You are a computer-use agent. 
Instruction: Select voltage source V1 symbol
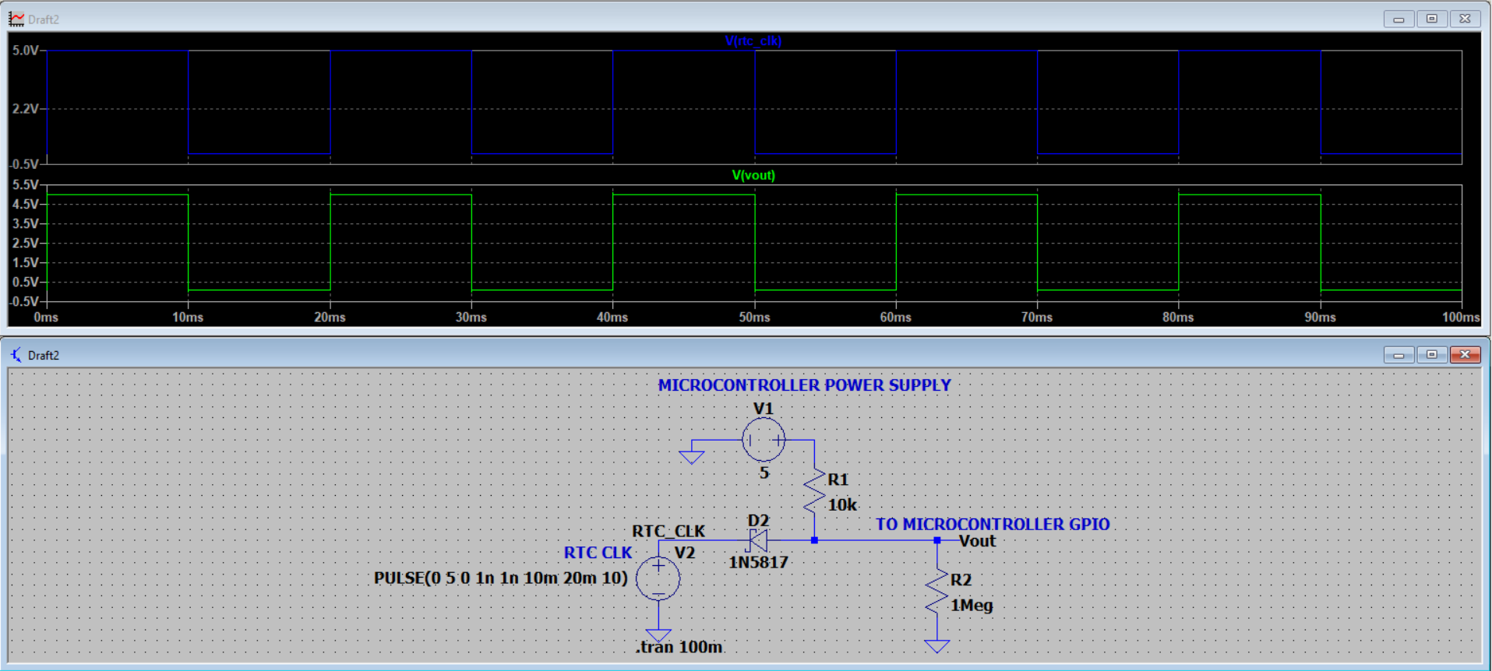point(764,440)
